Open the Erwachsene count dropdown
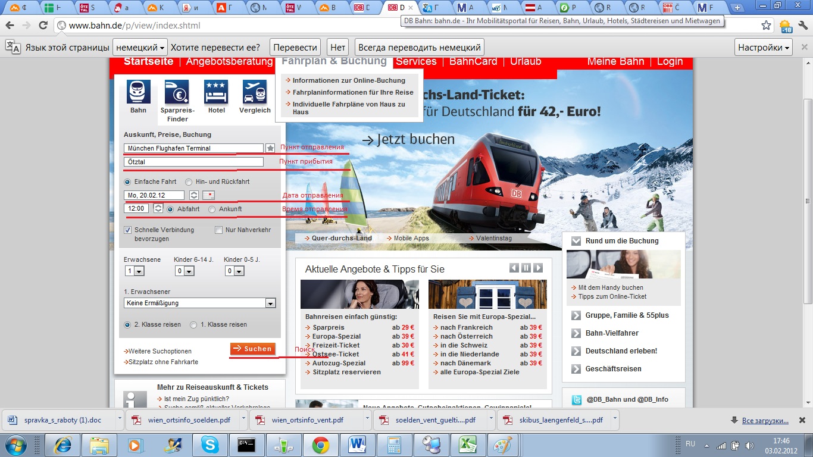The image size is (813, 457). coord(135,271)
